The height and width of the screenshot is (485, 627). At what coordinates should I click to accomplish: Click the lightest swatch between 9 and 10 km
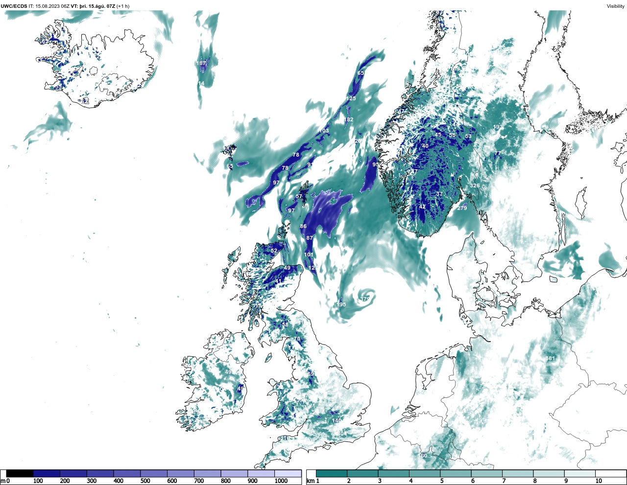tap(580, 473)
